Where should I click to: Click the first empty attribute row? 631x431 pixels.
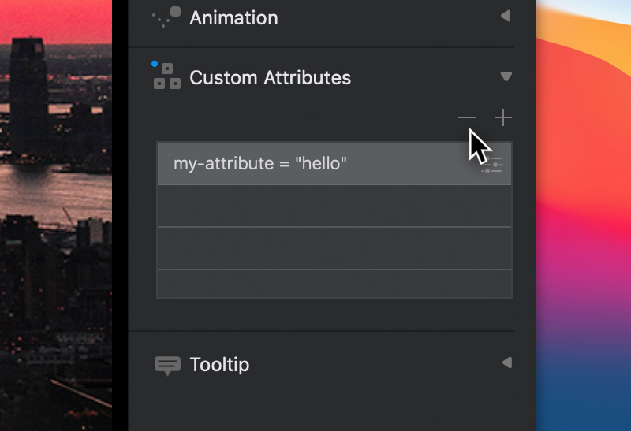click(334, 206)
